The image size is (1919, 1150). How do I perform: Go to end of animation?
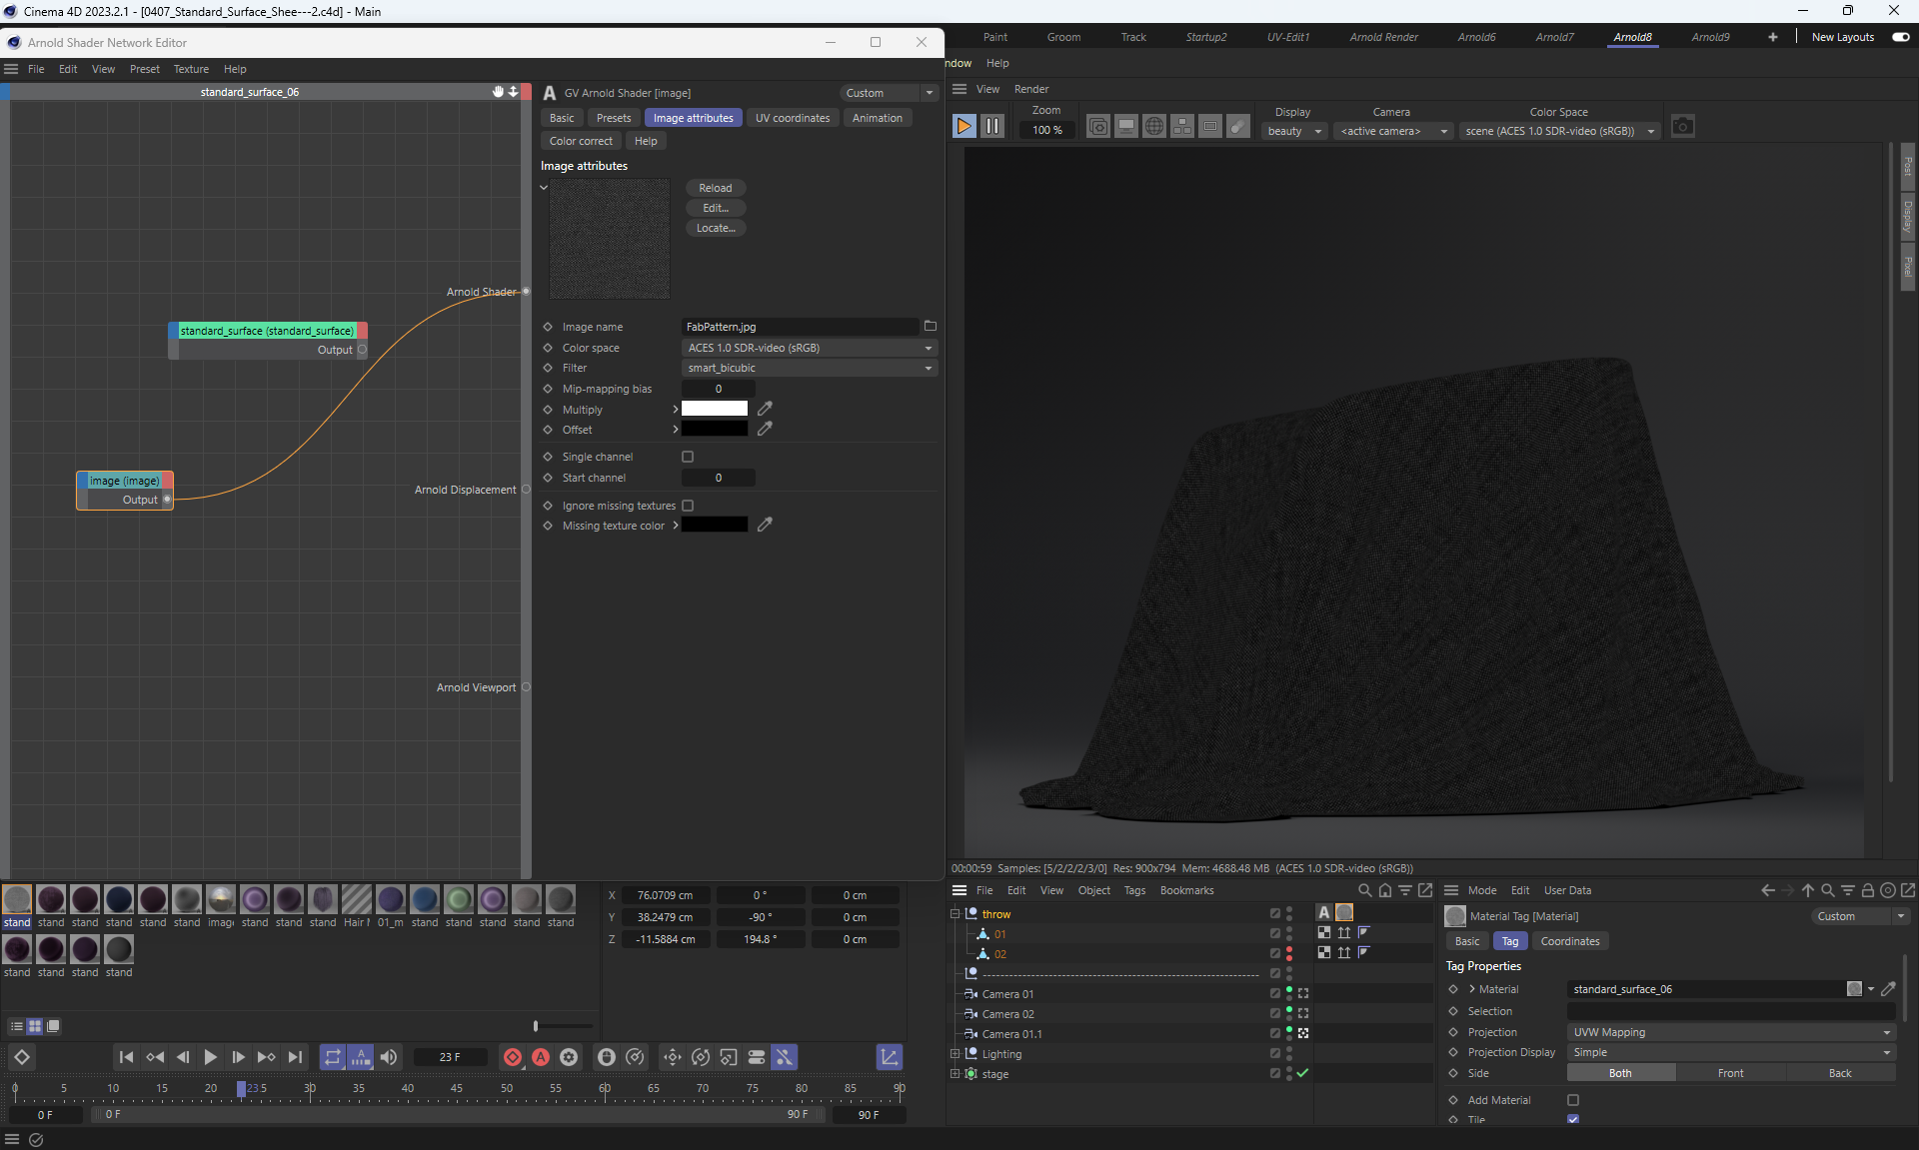[x=295, y=1057]
